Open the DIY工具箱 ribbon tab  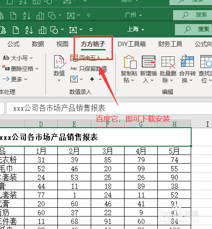click(131, 44)
